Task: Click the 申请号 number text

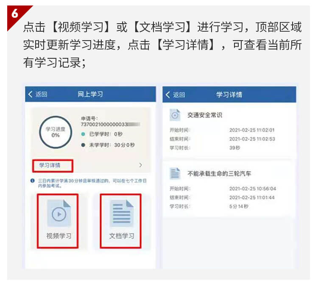Action: (x=110, y=124)
